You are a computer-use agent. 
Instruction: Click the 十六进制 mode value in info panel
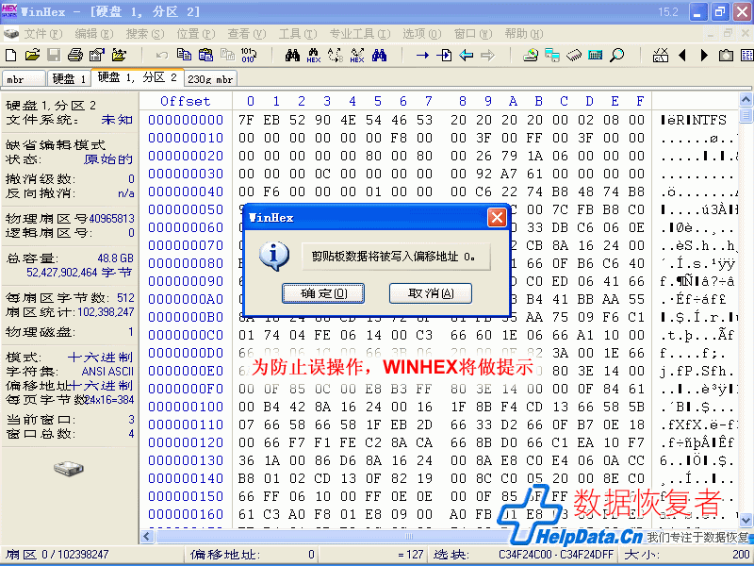100,358
